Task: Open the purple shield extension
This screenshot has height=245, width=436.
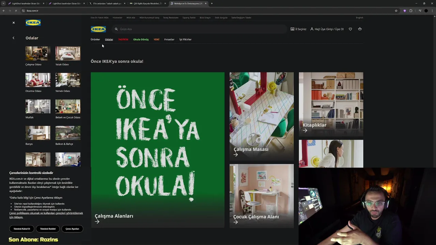Action: click(405, 11)
